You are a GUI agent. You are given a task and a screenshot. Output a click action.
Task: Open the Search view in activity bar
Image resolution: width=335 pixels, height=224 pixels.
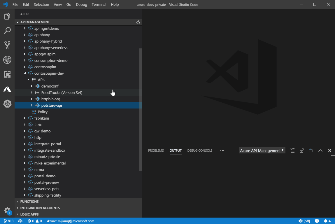click(x=7, y=31)
